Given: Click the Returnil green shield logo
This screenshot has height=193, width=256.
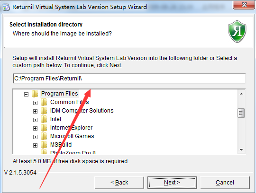Looking at the screenshot, I should click(x=237, y=31).
